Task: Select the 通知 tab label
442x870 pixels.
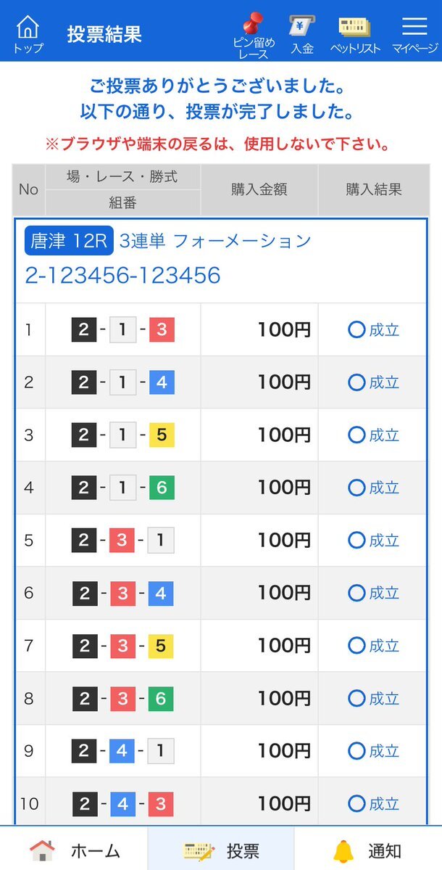Action: coord(385,850)
